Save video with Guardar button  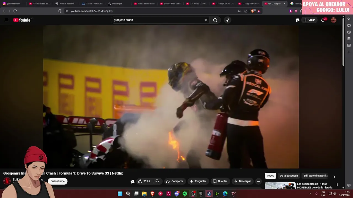(220, 181)
